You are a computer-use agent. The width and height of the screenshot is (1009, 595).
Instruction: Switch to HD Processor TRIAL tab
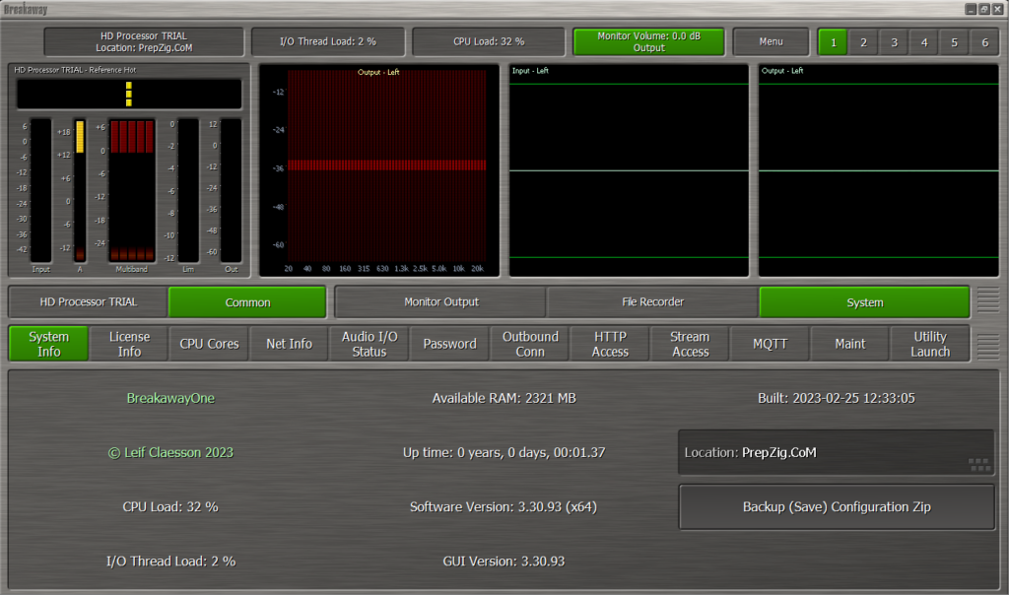(88, 301)
